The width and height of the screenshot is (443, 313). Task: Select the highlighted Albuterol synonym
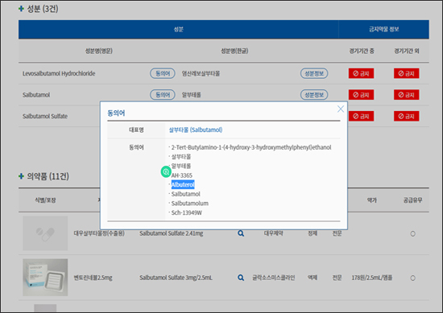coord(183,184)
